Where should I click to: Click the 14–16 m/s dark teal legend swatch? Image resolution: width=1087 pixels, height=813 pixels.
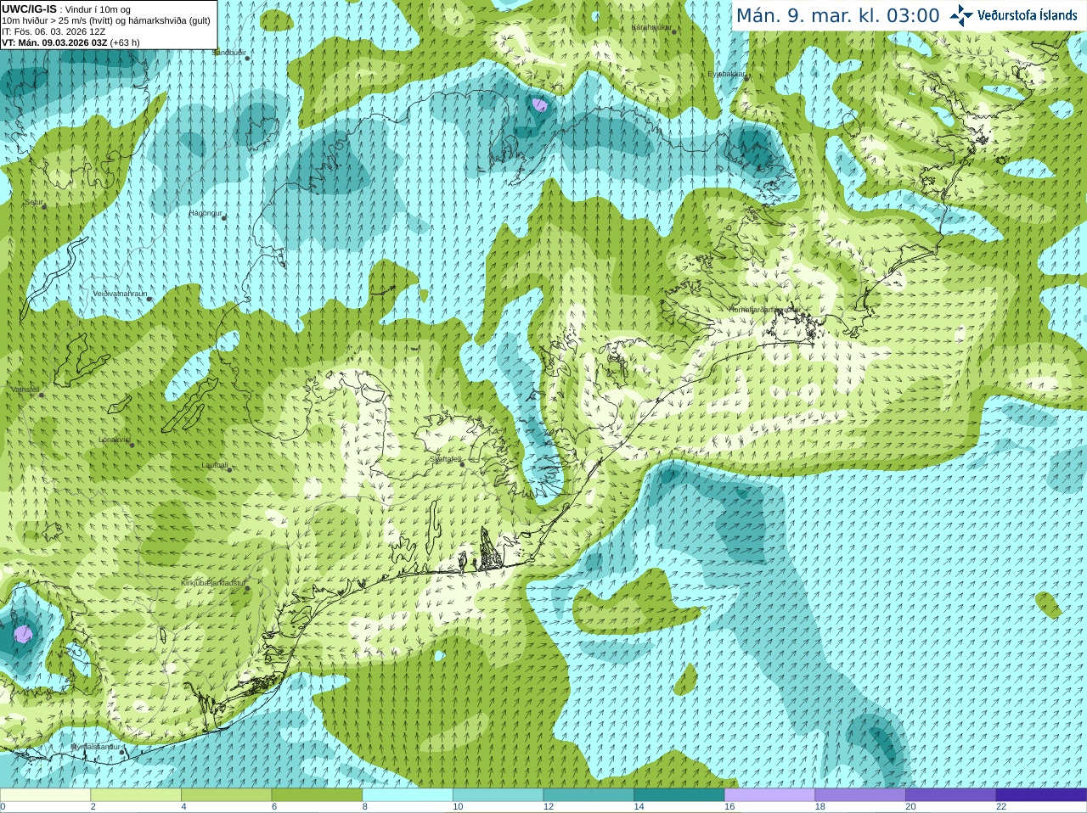pyautogui.click(x=679, y=795)
